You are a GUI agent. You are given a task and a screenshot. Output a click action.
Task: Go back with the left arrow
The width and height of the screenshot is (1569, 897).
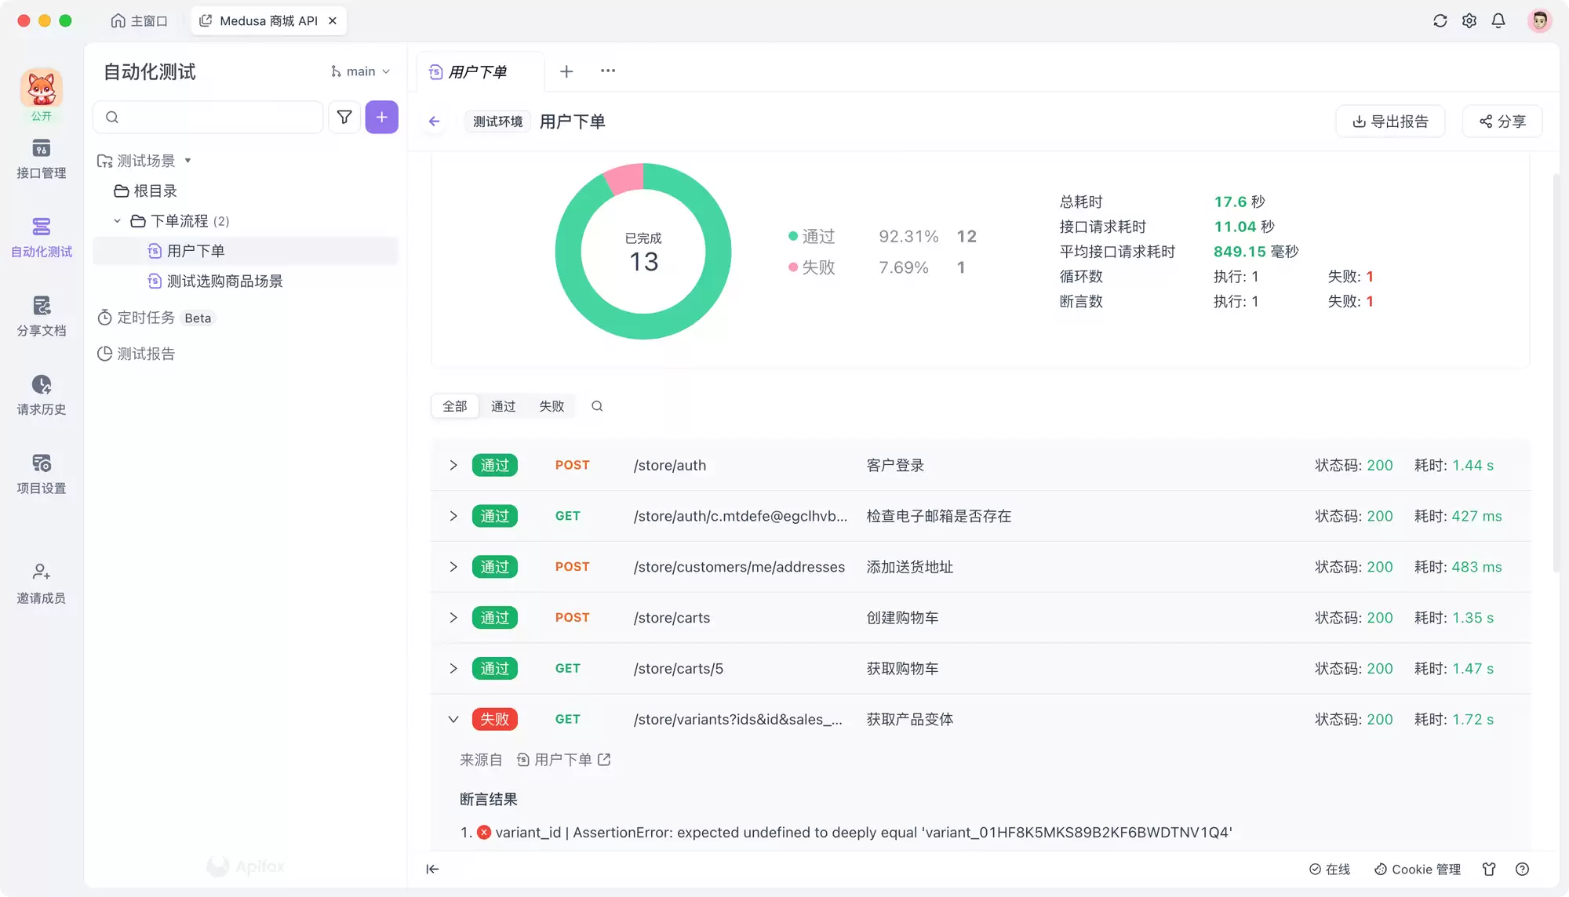[434, 122]
